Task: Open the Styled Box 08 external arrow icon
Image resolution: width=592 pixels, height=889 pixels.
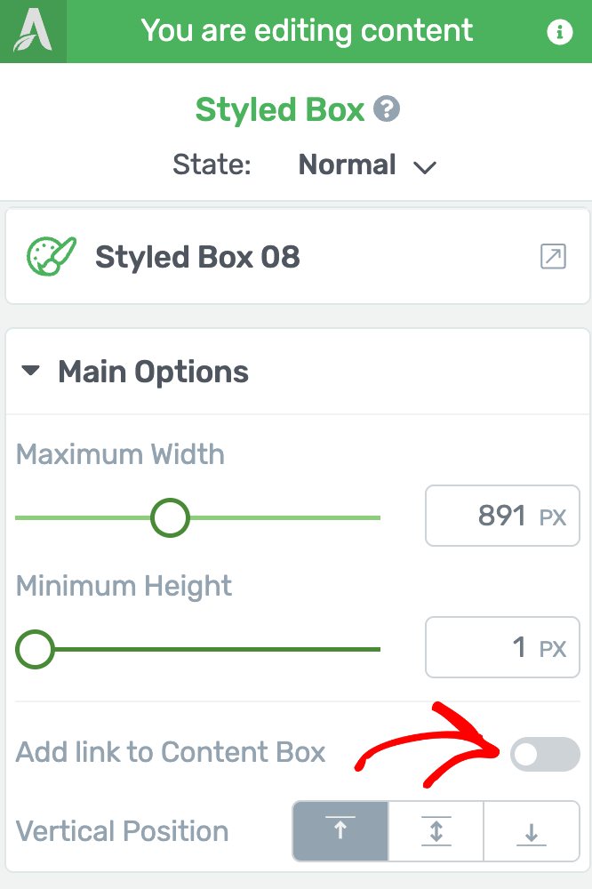Action: pyautogui.click(x=553, y=256)
